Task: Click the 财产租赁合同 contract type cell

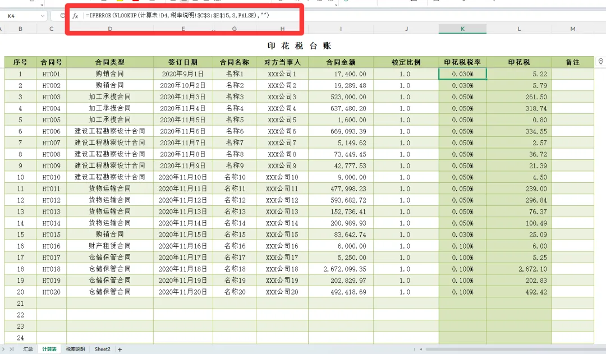Action: pyautogui.click(x=110, y=246)
